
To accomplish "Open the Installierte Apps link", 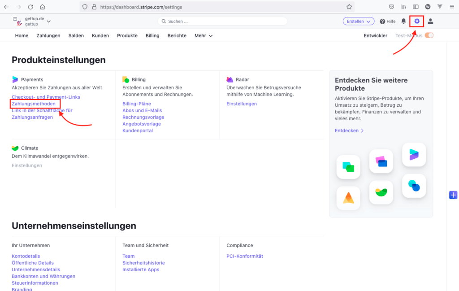I will (x=141, y=269).
